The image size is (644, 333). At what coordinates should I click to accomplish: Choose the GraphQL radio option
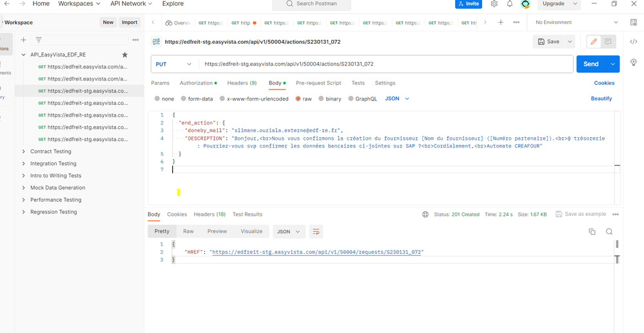(x=351, y=99)
